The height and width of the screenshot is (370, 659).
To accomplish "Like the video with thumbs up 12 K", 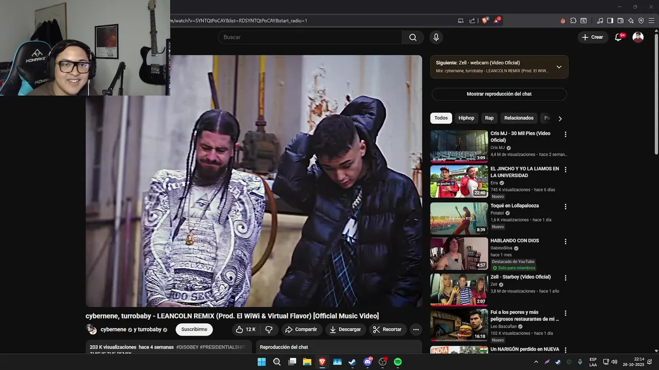I will coord(246,329).
